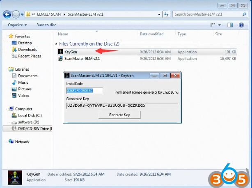Click the Network icon in sidebar

coord(11,141)
